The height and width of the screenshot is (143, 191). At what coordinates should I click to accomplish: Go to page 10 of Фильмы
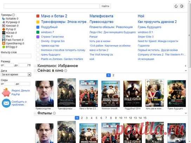point(121,118)
